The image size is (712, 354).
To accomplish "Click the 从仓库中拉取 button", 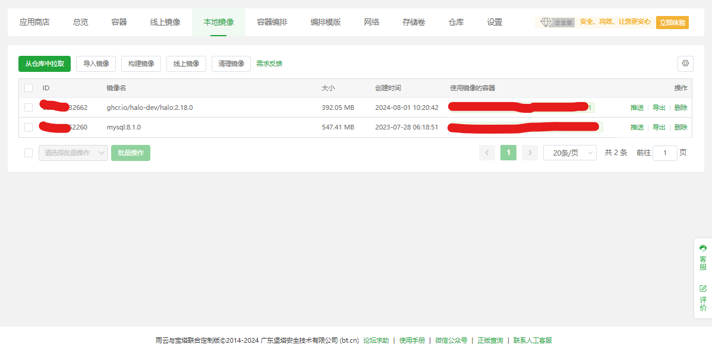I will point(44,64).
